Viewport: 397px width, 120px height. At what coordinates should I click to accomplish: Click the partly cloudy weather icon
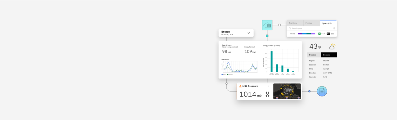pyautogui.click(x=332, y=47)
